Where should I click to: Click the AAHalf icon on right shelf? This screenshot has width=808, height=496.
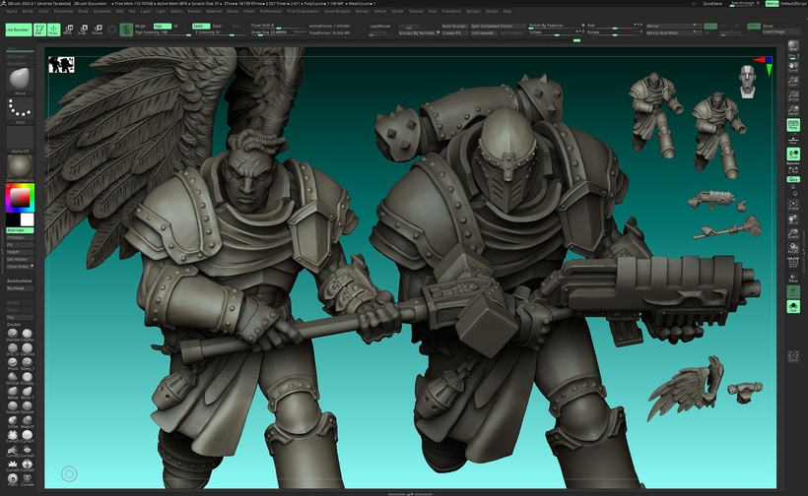pyautogui.click(x=793, y=109)
